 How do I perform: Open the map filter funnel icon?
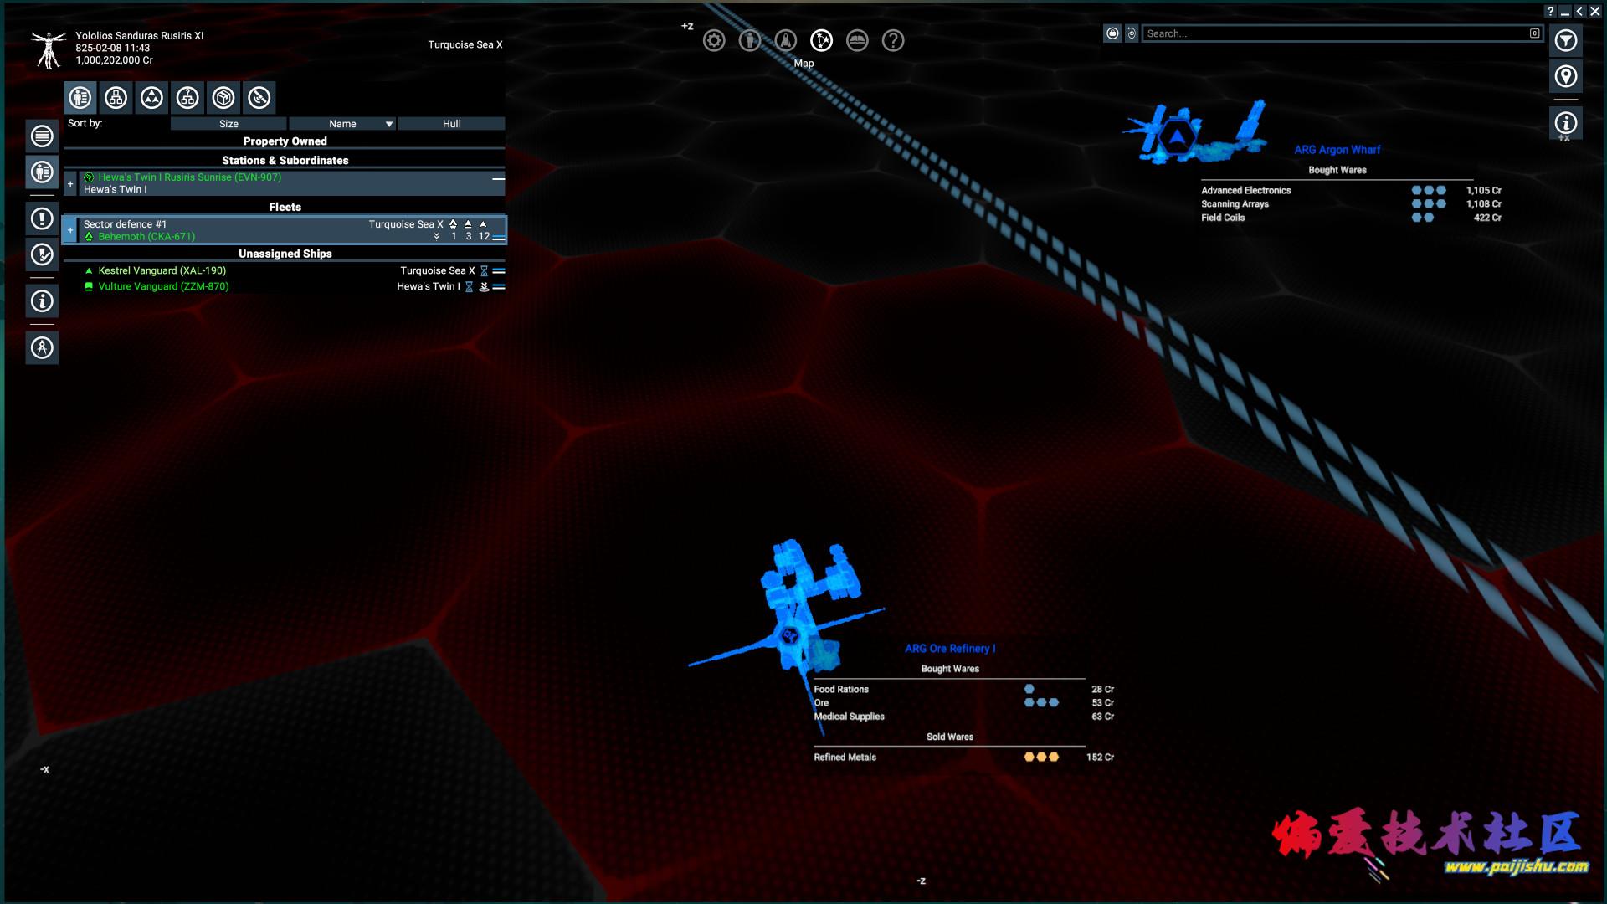coord(1566,40)
